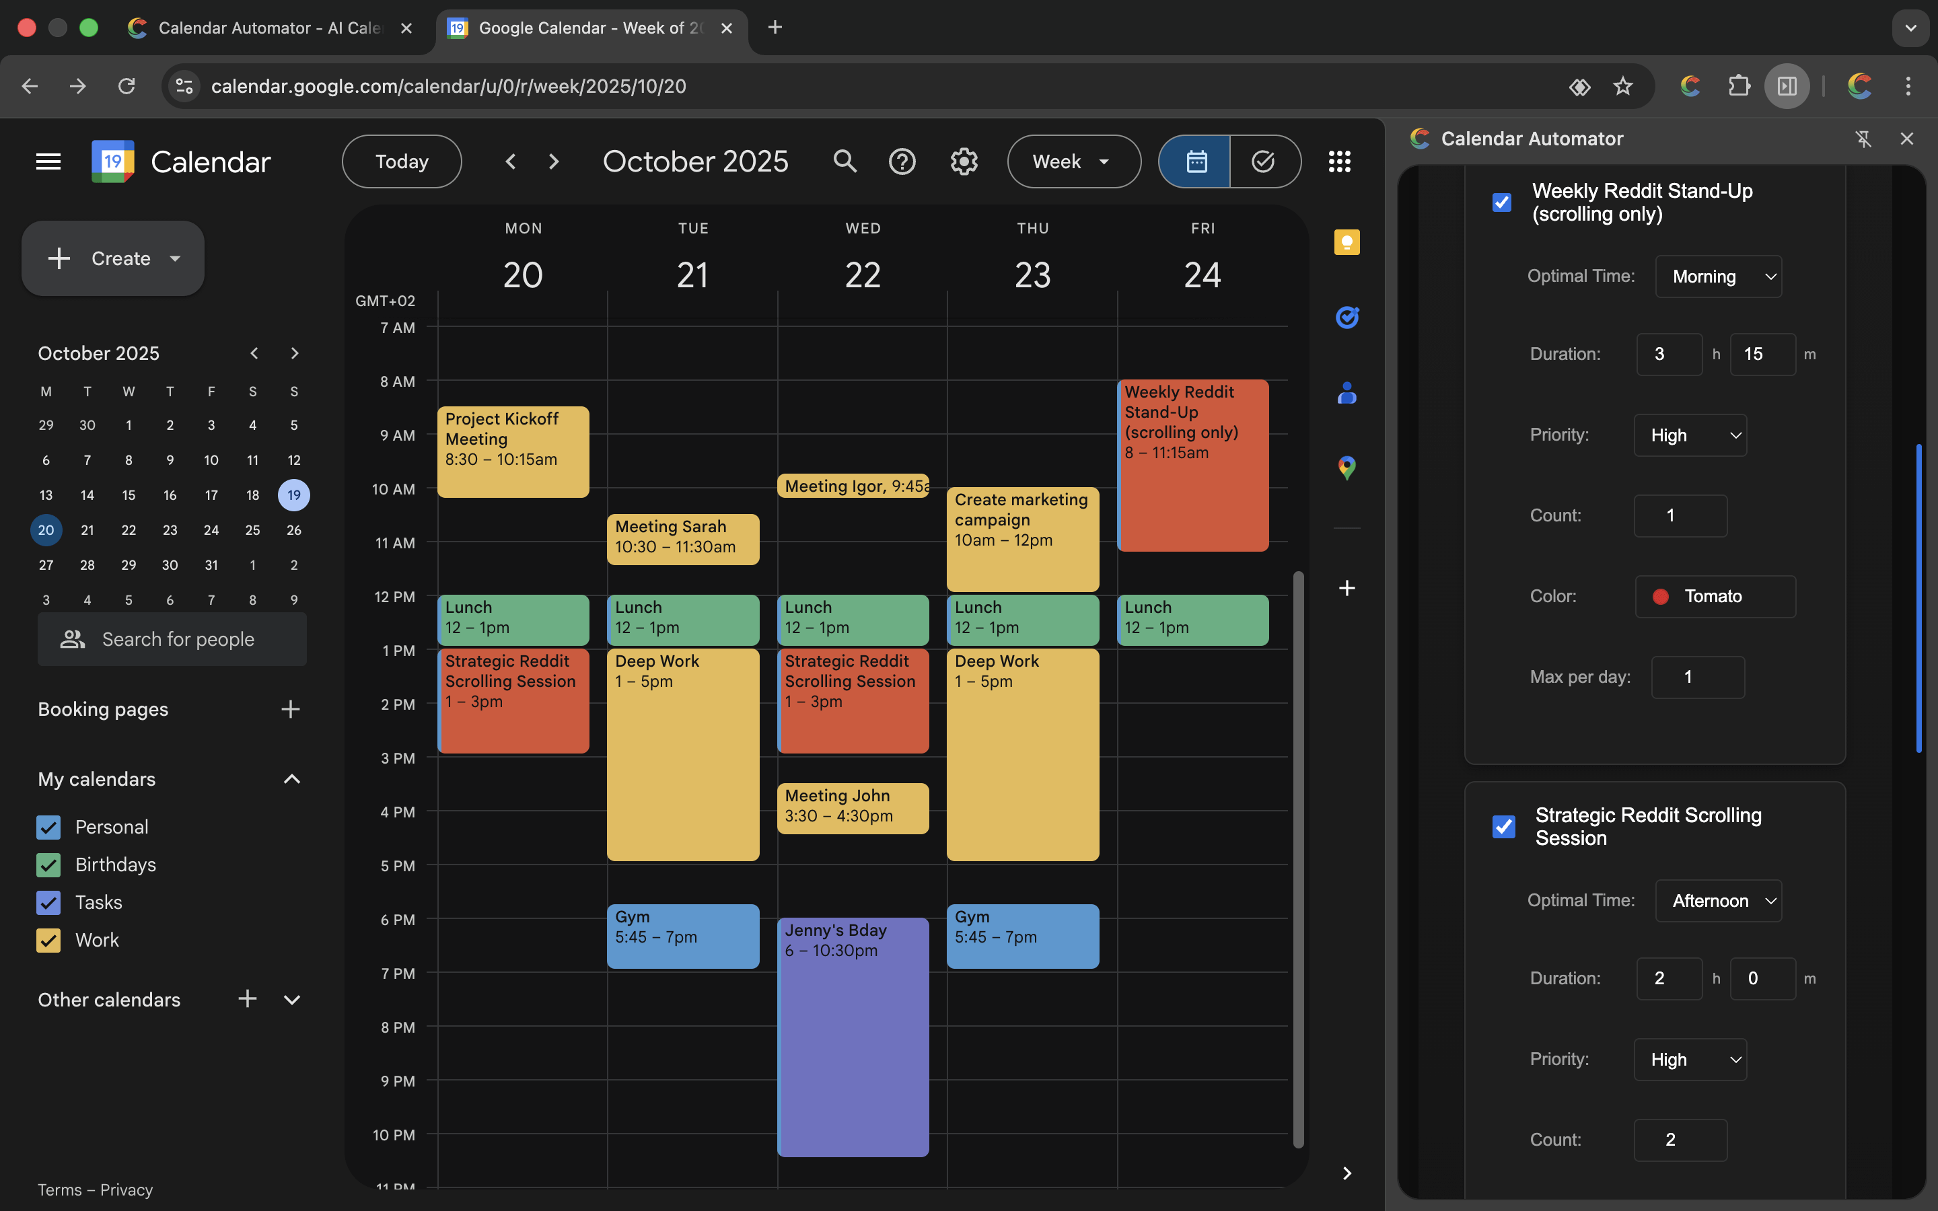Screen dimensions: 1938x1211
Task: Click the Create button
Action: 113,259
